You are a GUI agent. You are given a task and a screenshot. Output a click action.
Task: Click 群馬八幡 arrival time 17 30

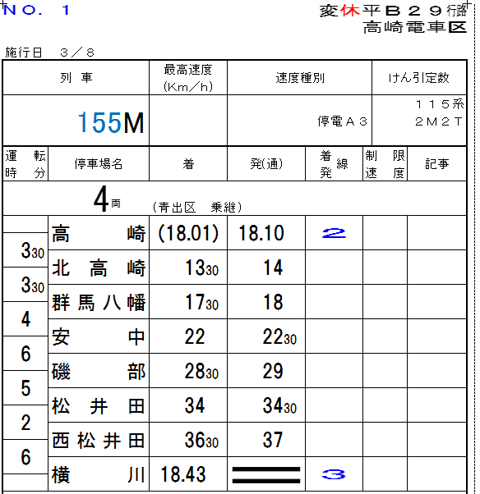pos(201,302)
